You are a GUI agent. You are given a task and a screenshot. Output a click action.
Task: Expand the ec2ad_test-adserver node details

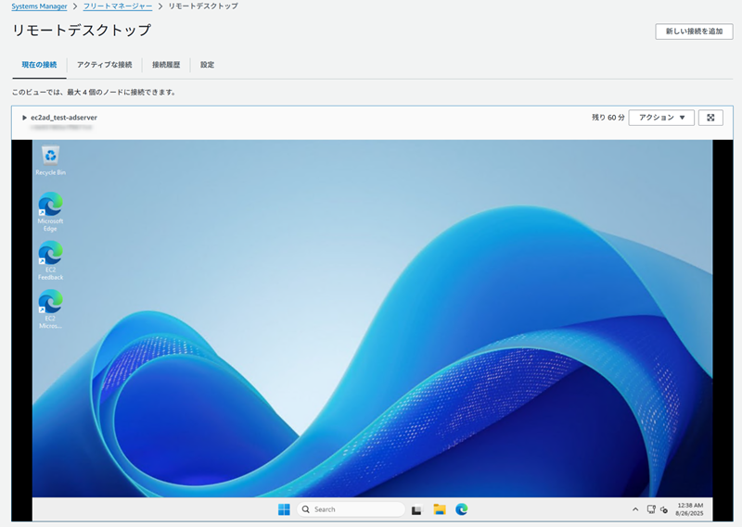point(25,118)
